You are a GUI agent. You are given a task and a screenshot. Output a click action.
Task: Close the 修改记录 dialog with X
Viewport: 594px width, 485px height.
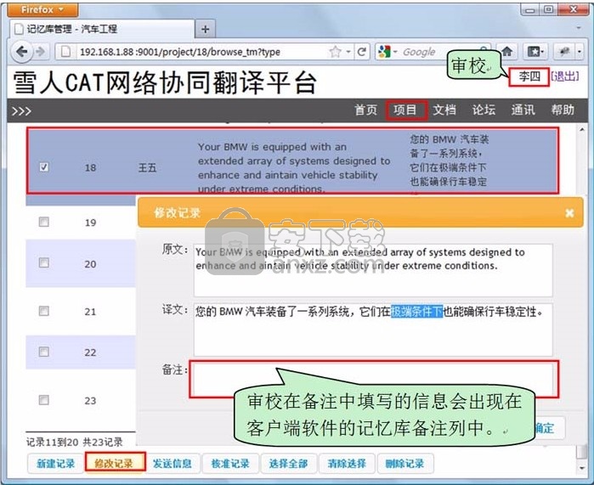coord(569,213)
